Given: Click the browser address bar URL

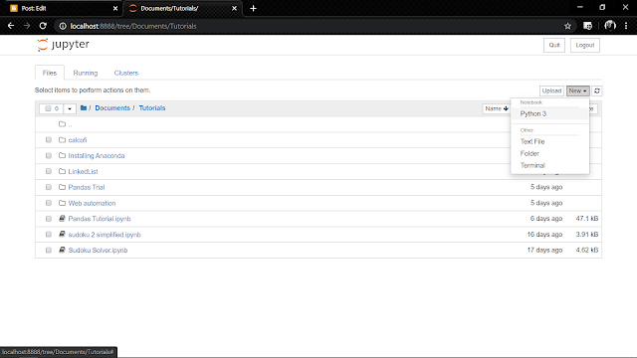Looking at the screenshot, I should tap(133, 26).
